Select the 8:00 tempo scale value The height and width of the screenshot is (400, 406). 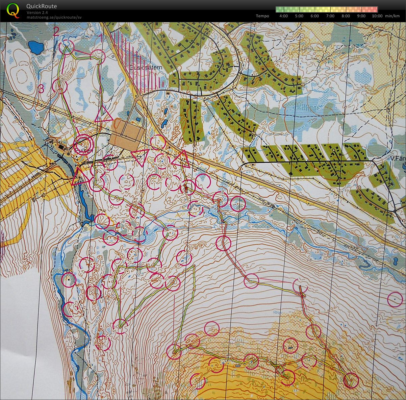click(346, 16)
